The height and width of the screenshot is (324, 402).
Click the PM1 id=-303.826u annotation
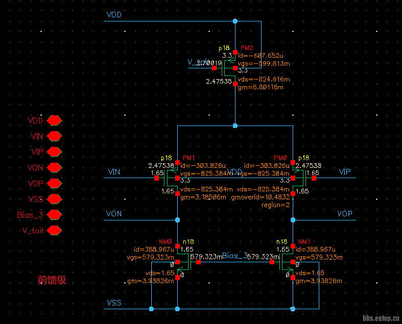[203, 165]
